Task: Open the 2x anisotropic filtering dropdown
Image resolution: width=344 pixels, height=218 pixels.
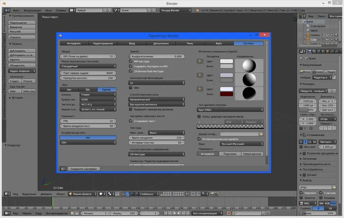Action: click(x=156, y=83)
